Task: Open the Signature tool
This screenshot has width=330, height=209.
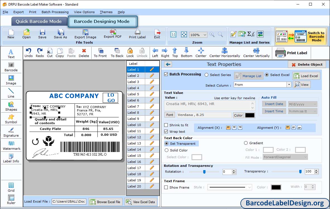Action: click(11, 132)
